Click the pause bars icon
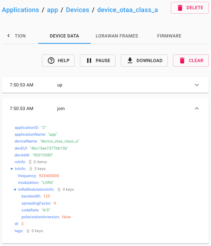211x246 pixels. [89, 61]
